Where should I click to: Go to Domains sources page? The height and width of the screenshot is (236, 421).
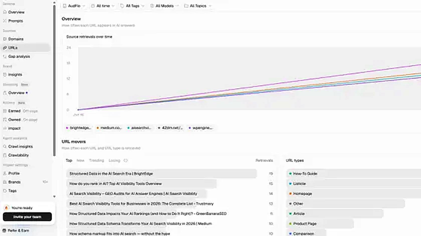(x=16, y=39)
